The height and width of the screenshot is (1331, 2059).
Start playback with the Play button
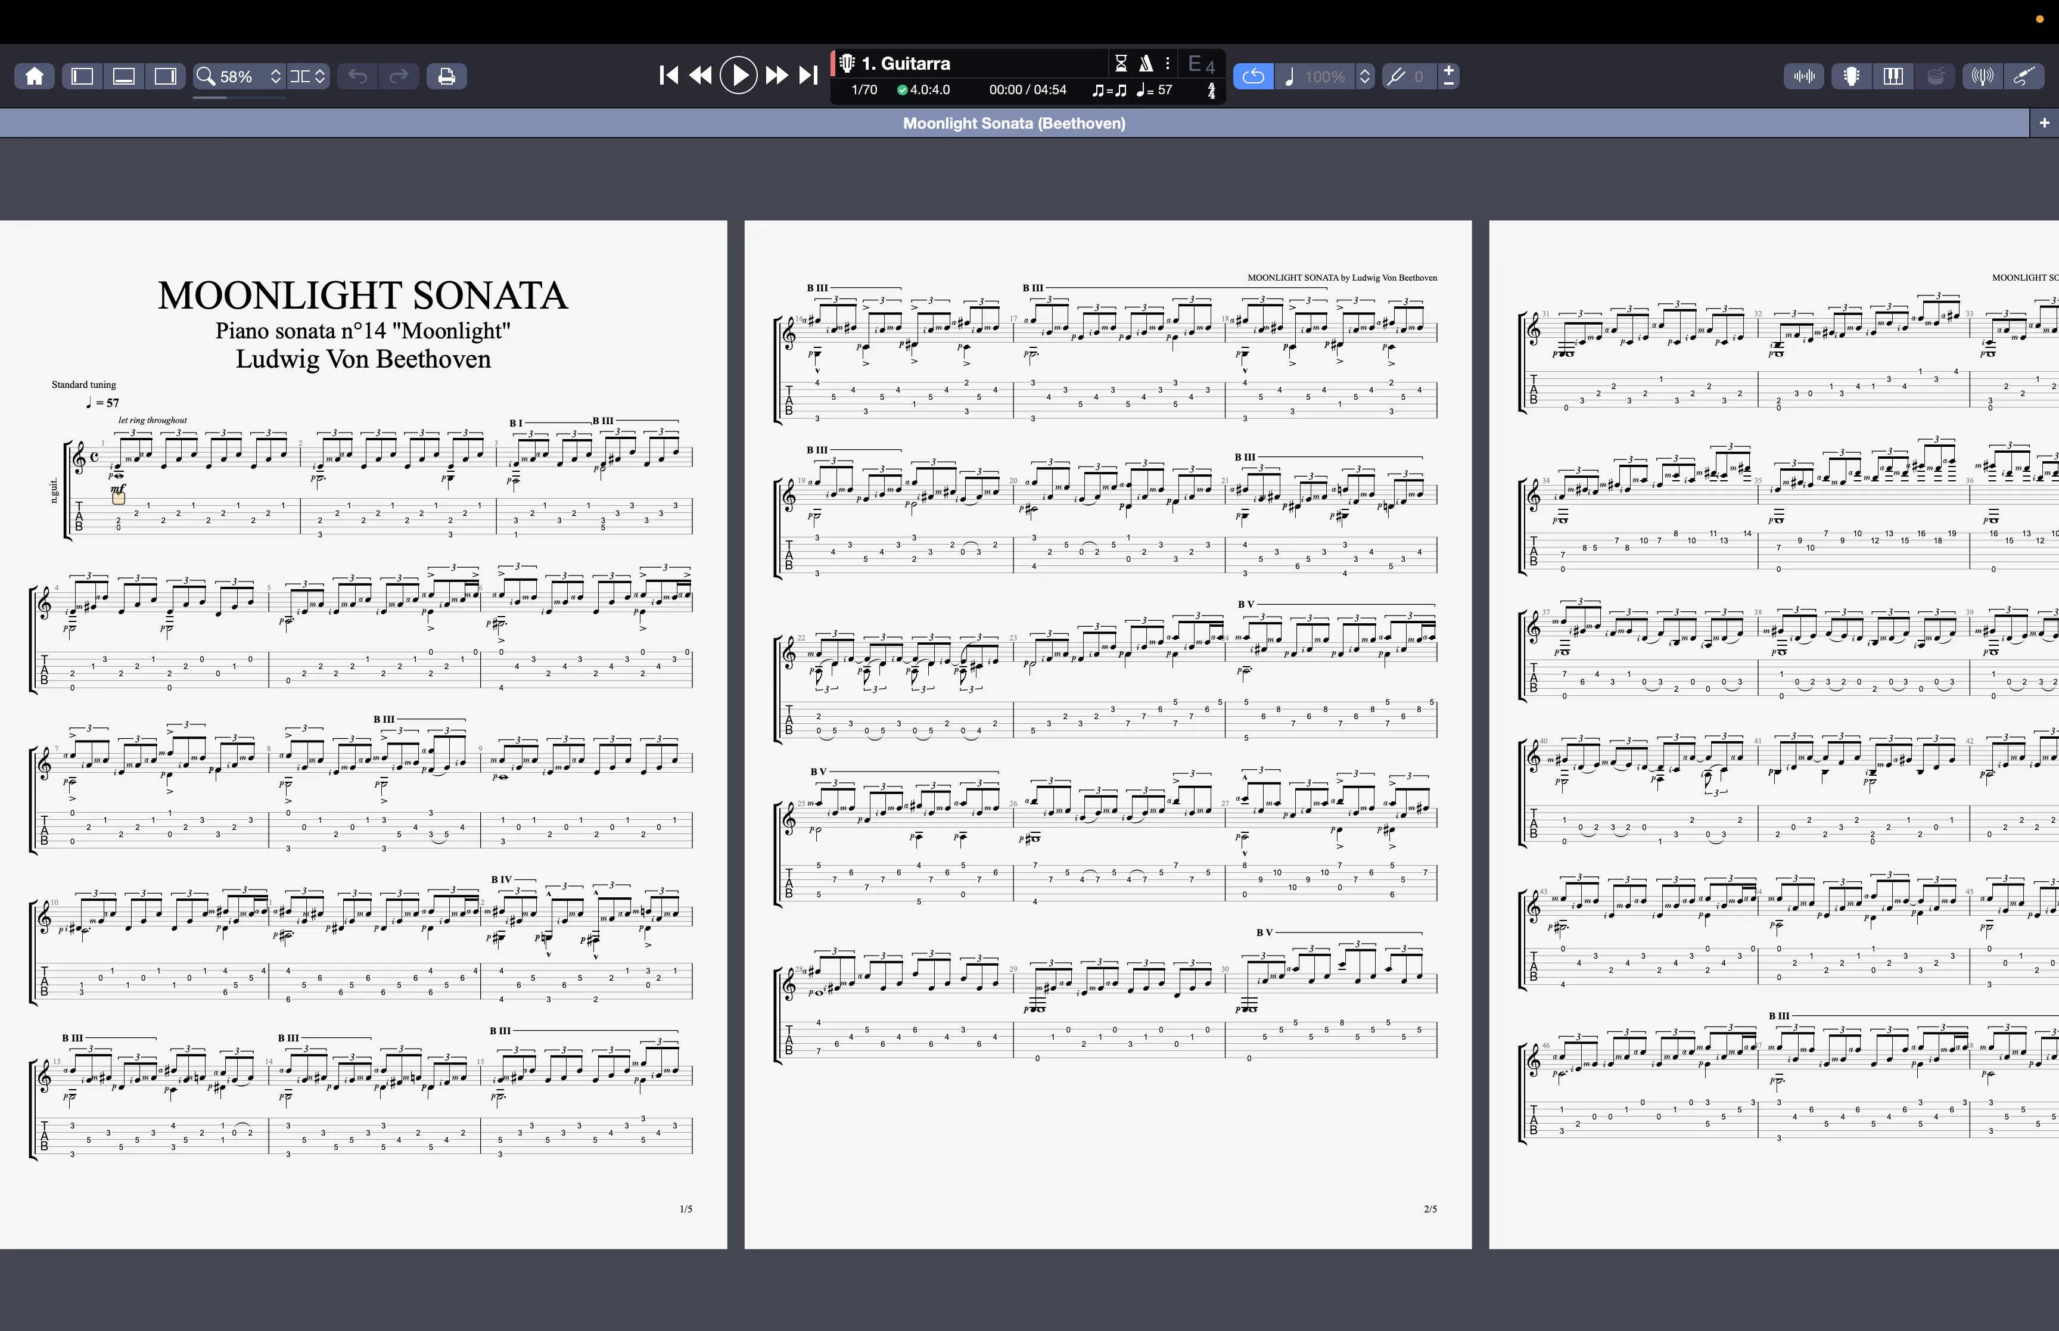pyautogui.click(x=739, y=75)
